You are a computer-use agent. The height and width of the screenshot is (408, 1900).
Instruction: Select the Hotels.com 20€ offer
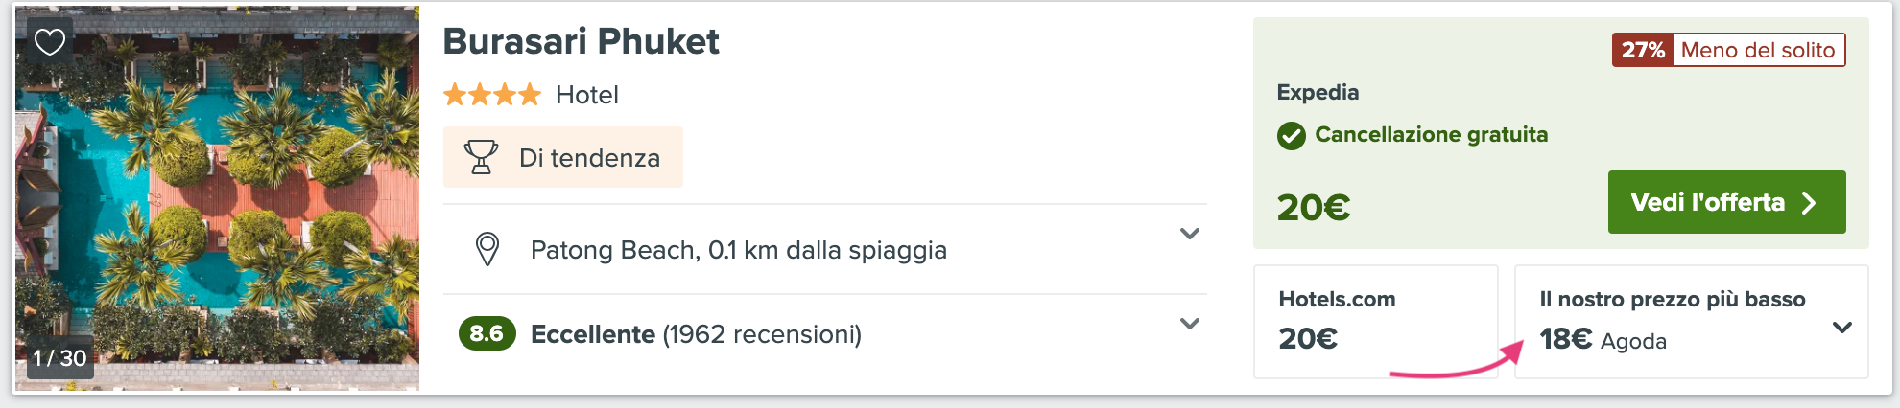1376,322
